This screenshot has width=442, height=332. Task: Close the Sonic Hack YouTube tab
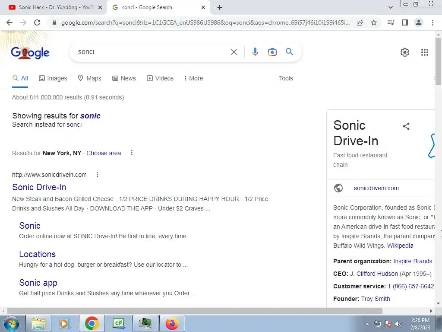pos(100,7)
